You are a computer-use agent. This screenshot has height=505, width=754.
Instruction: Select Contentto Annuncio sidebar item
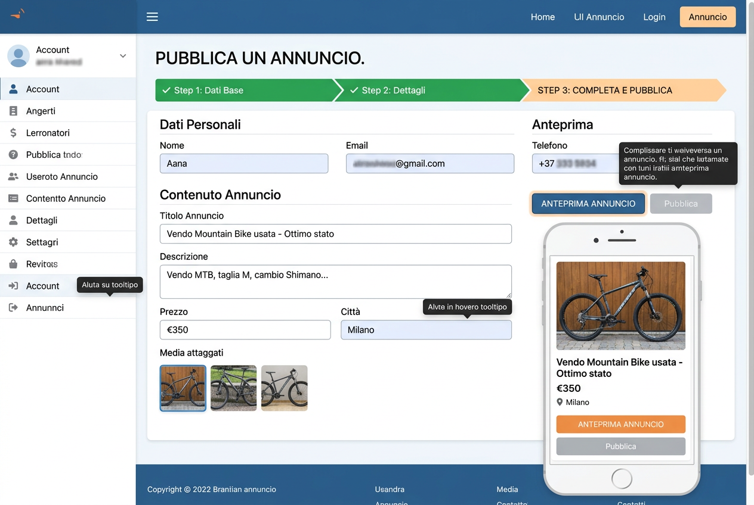[x=68, y=198]
